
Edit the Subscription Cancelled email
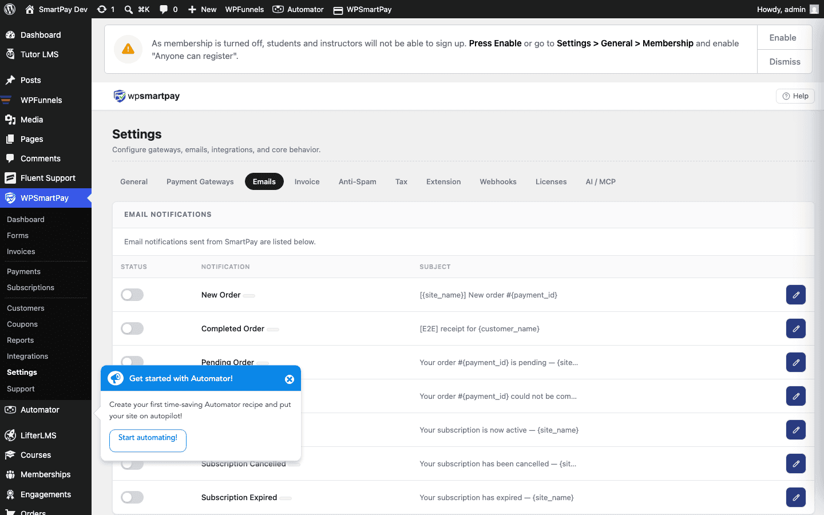[x=796, y=463]
